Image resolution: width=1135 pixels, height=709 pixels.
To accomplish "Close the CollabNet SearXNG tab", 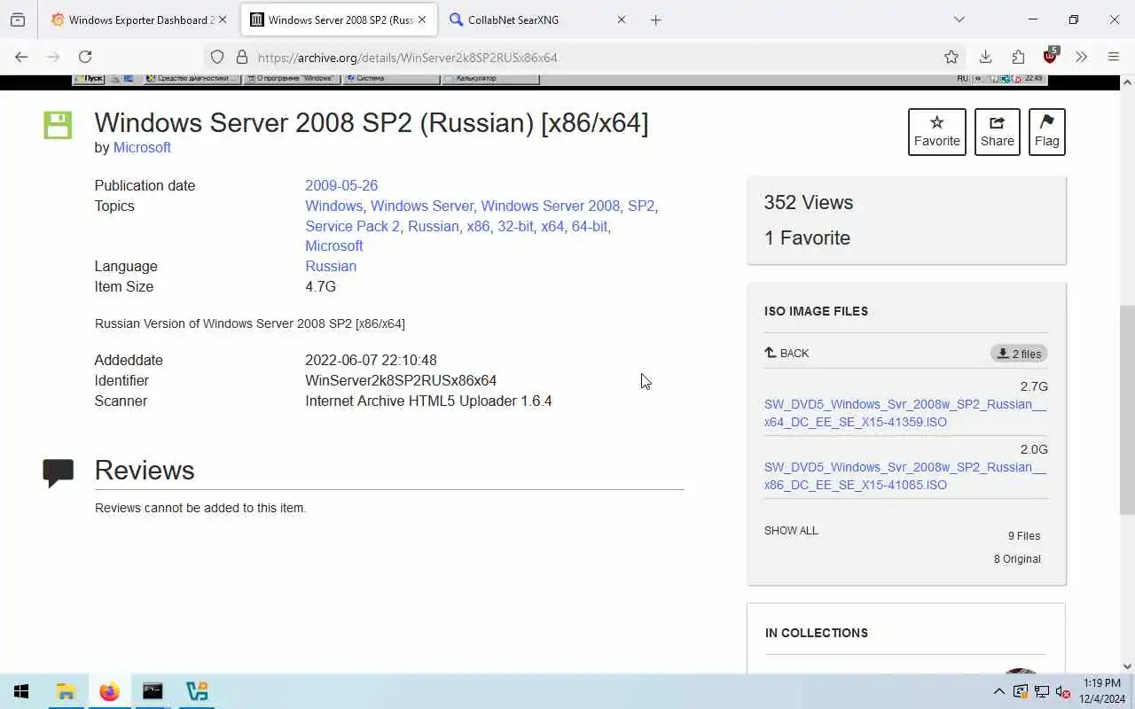I will click(x=621, y=19).
